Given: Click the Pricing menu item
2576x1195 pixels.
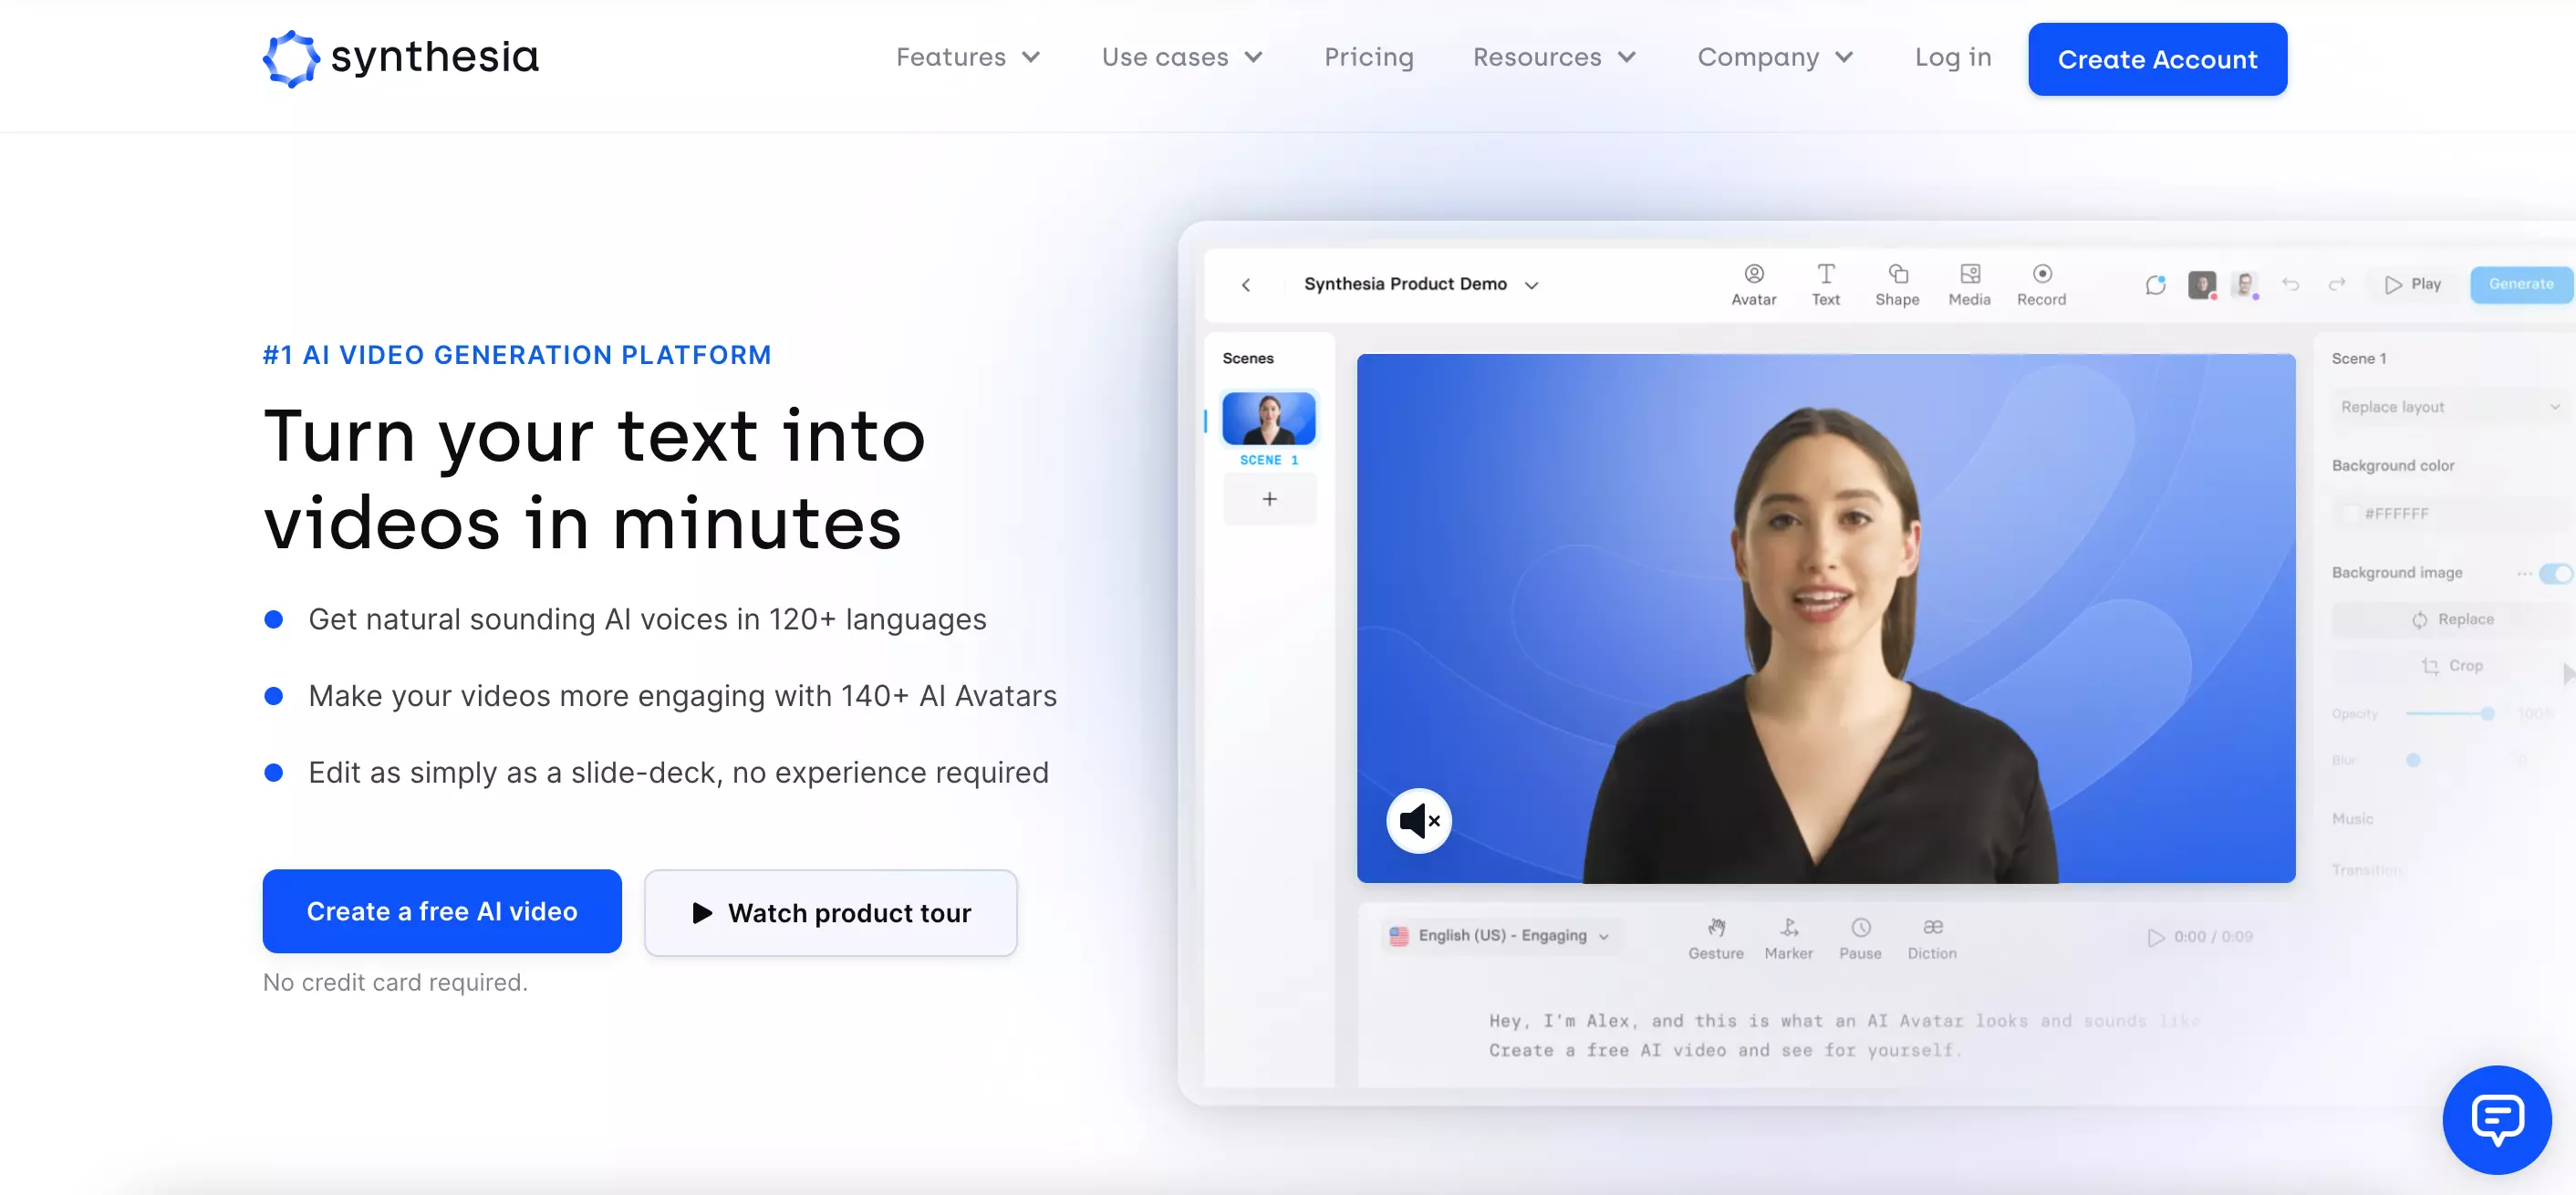Looking at the screenshot, I should 1368,57.
